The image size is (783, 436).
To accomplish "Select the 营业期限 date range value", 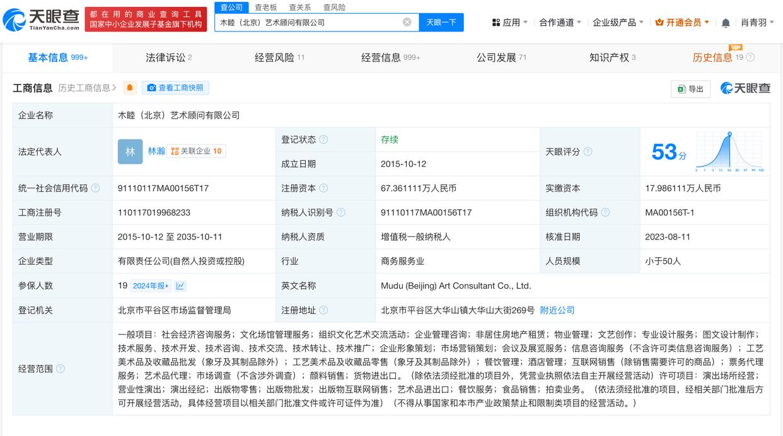I will point(170,237).
